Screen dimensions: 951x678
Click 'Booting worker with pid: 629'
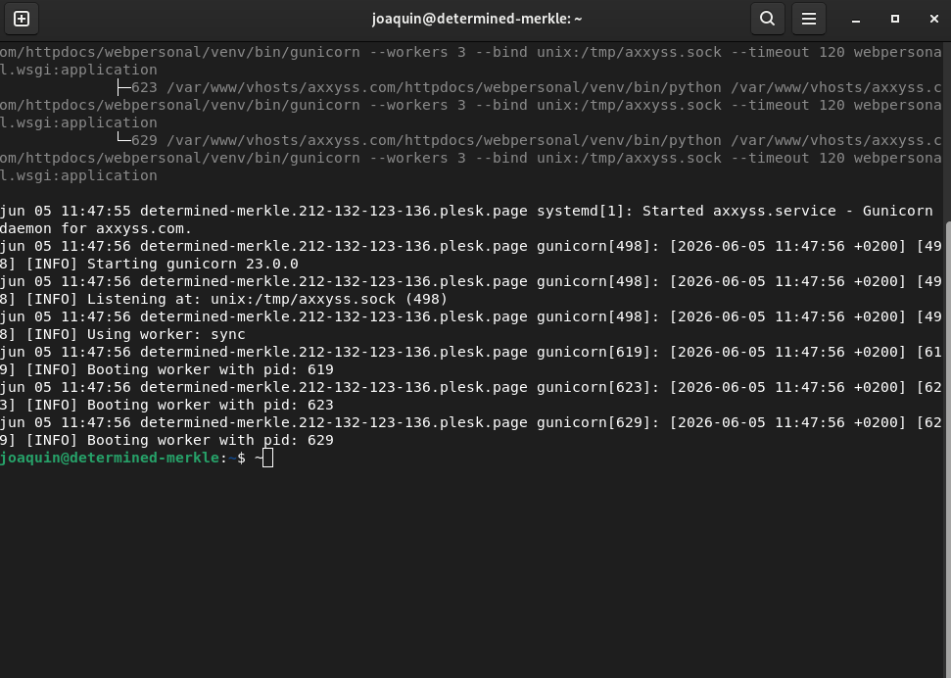coord(210,440)
